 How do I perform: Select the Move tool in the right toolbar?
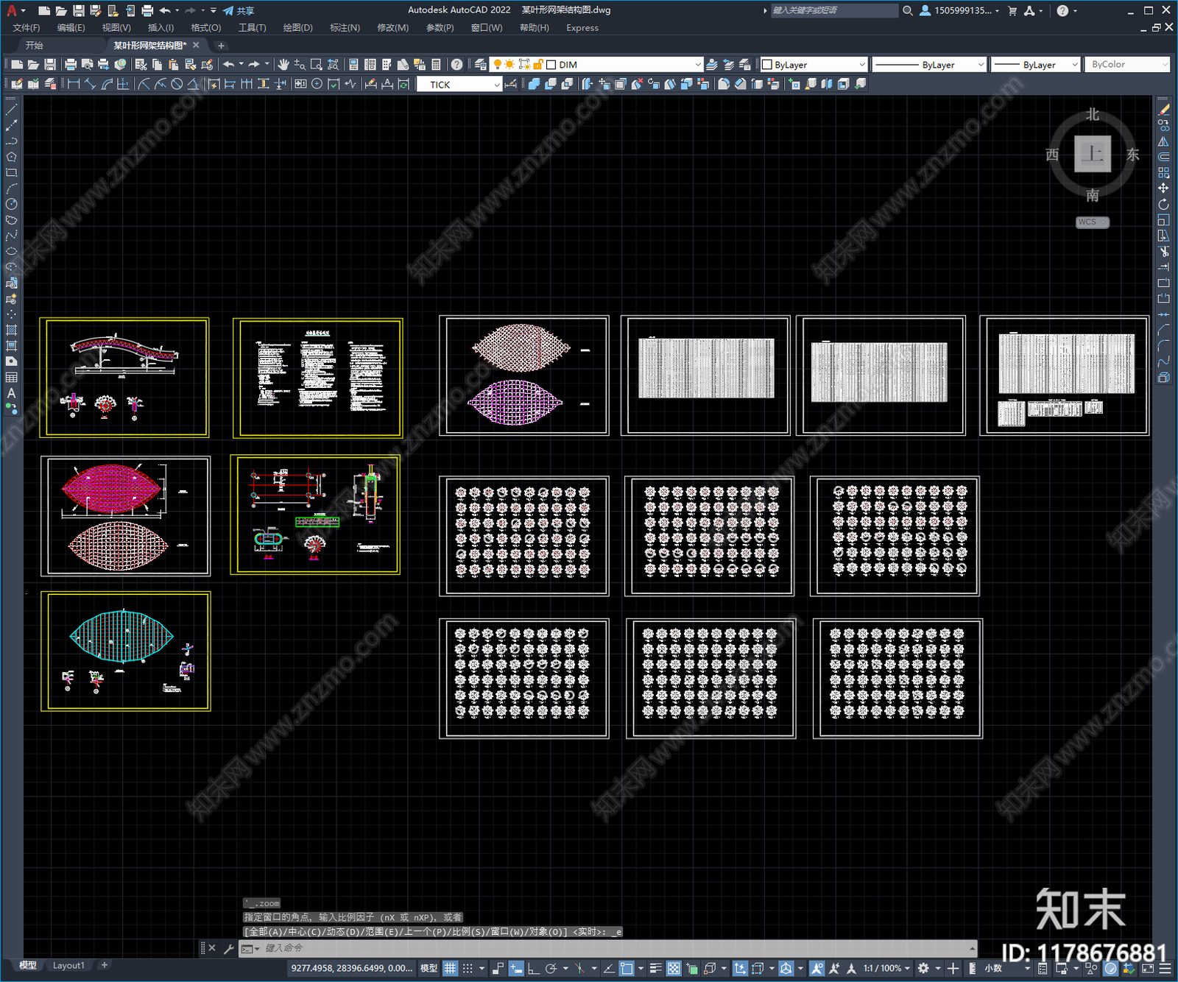point(1163,188)
